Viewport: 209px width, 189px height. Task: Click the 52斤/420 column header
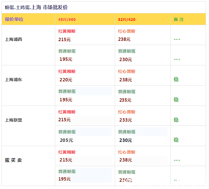[127, 20]
